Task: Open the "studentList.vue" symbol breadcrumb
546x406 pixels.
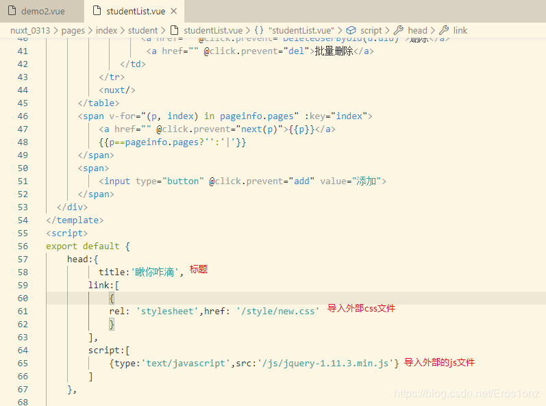Action: pos(301,31)
